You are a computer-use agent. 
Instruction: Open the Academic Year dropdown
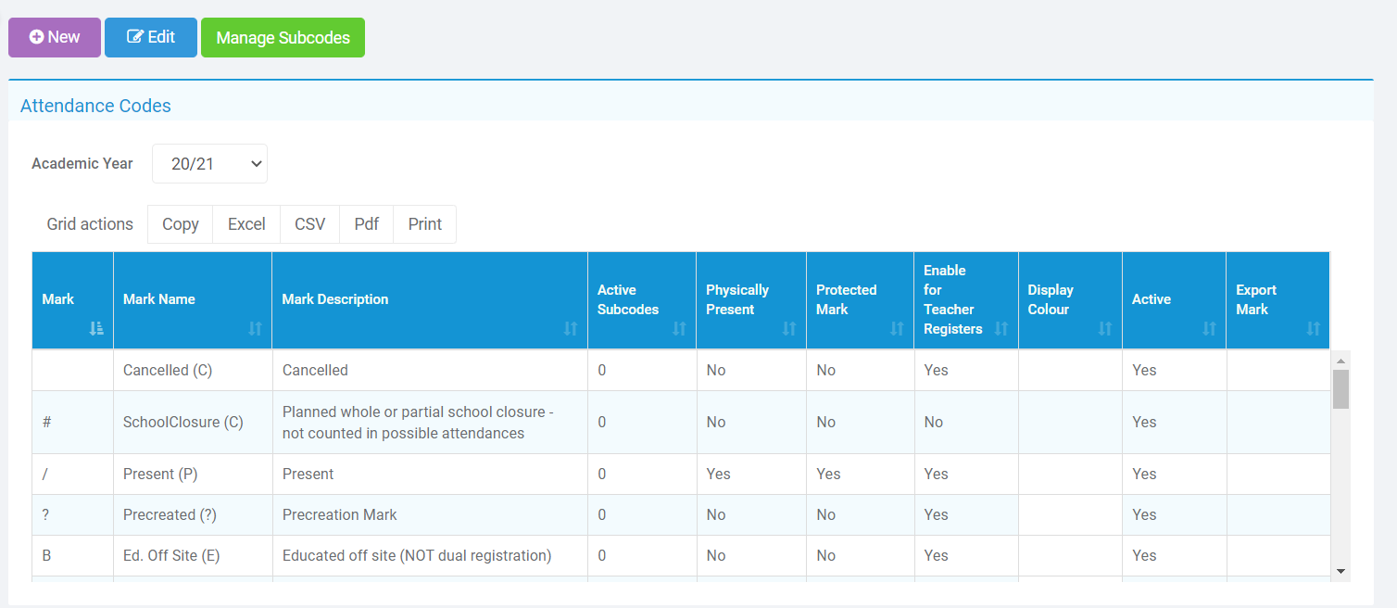pyautogui.click(x=209, y=164)
